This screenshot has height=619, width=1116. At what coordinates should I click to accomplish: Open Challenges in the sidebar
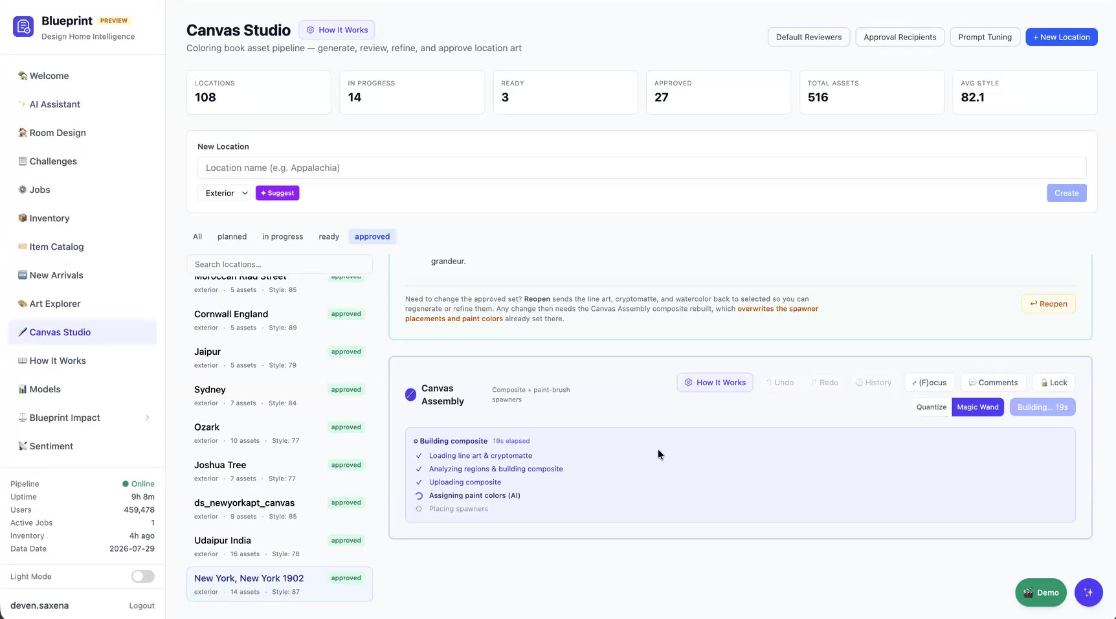coord(82,161)
